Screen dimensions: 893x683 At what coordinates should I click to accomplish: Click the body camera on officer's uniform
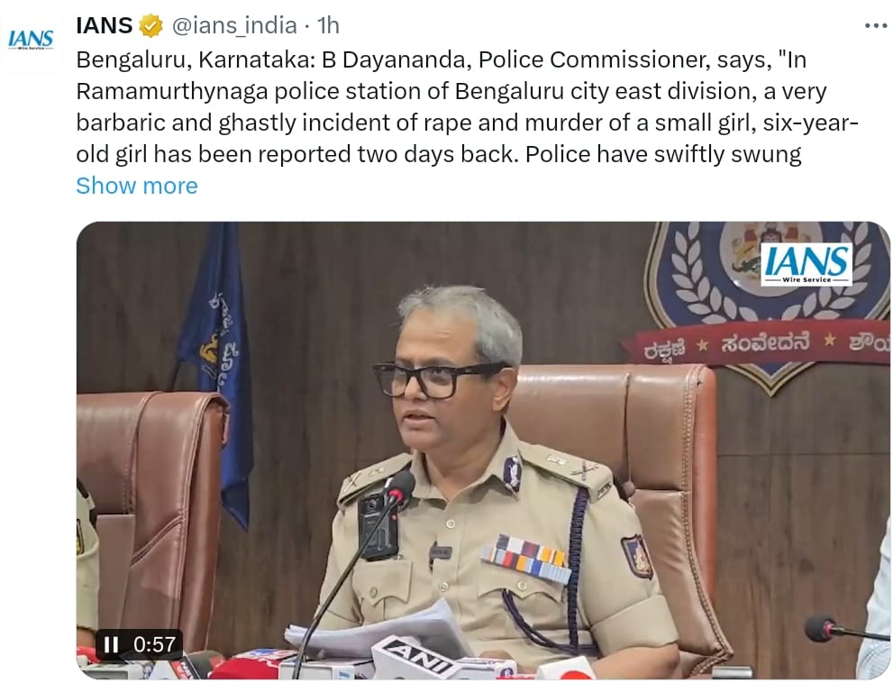coord(378,526)
